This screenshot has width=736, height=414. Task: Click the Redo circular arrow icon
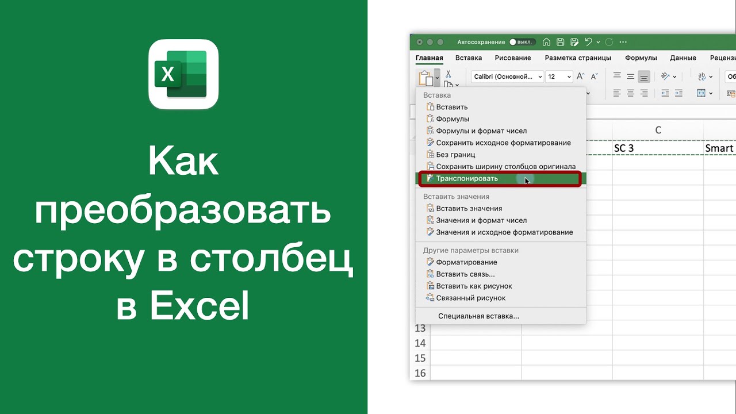[x=609, y=42]
